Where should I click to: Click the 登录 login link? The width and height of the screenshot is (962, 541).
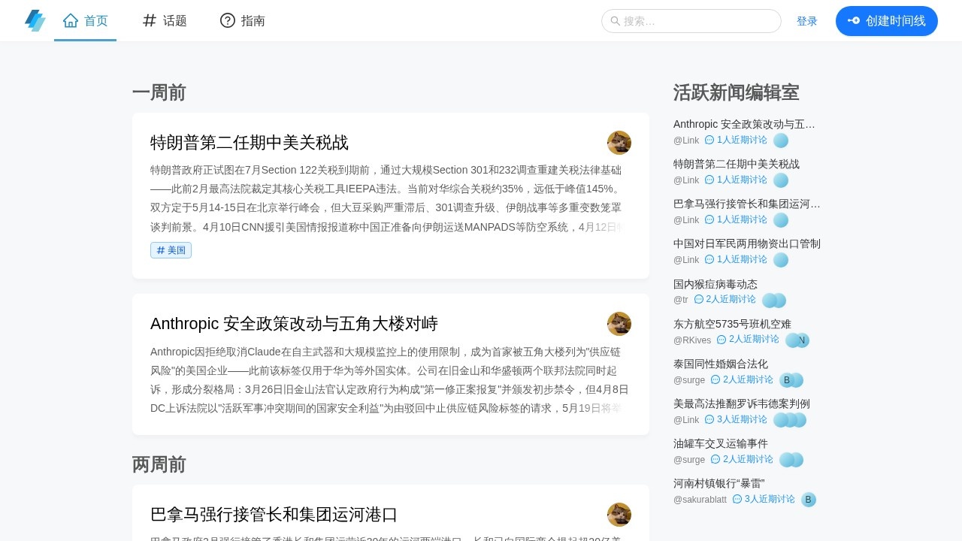pos(806,21)
